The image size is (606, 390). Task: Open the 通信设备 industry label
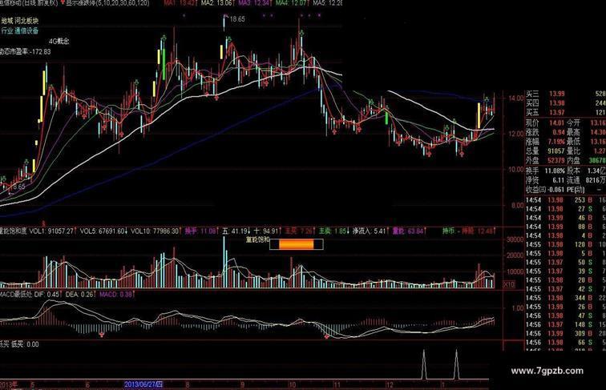[26, 31]
